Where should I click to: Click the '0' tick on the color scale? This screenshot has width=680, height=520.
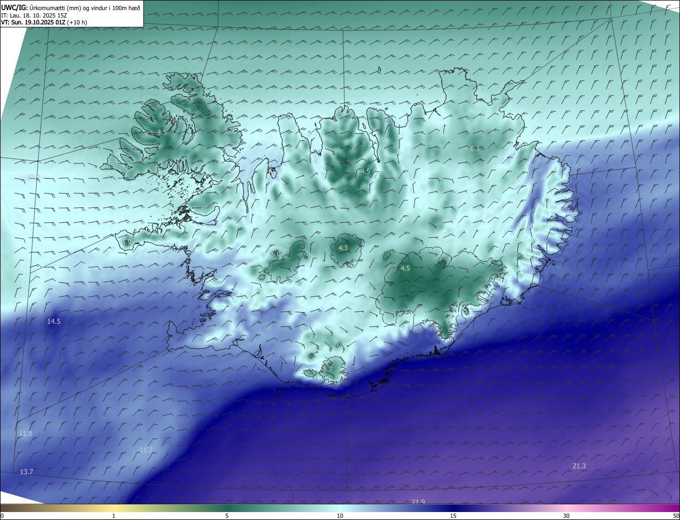coord(2,516)
